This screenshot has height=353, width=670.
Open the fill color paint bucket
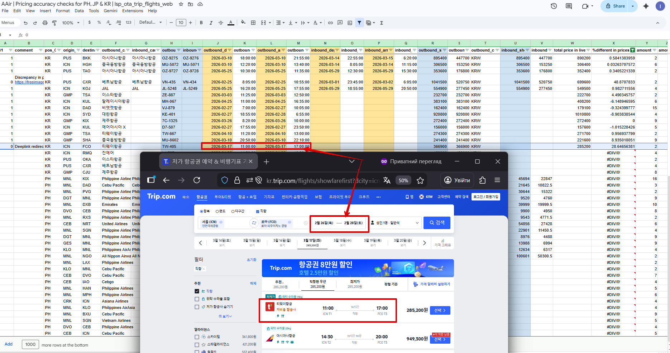coord(243,23)
